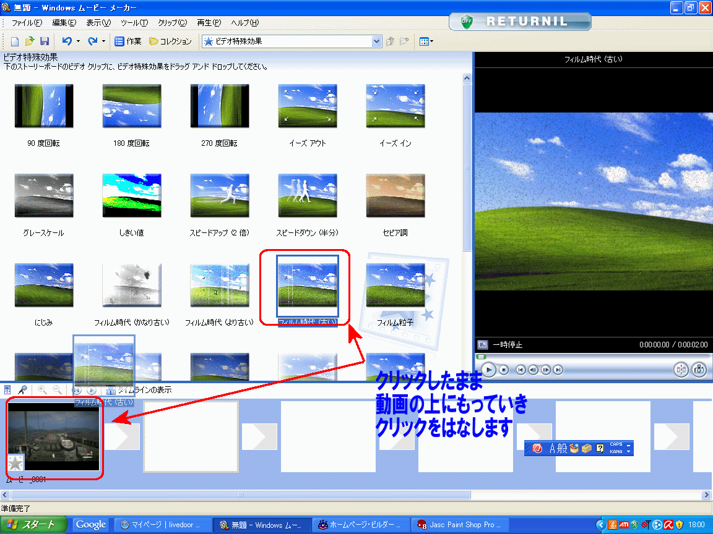Select the スピードアップ (2 倍) effect thumbnail
The width and height of the screenshot is (713, 534).
coord(220,195)
